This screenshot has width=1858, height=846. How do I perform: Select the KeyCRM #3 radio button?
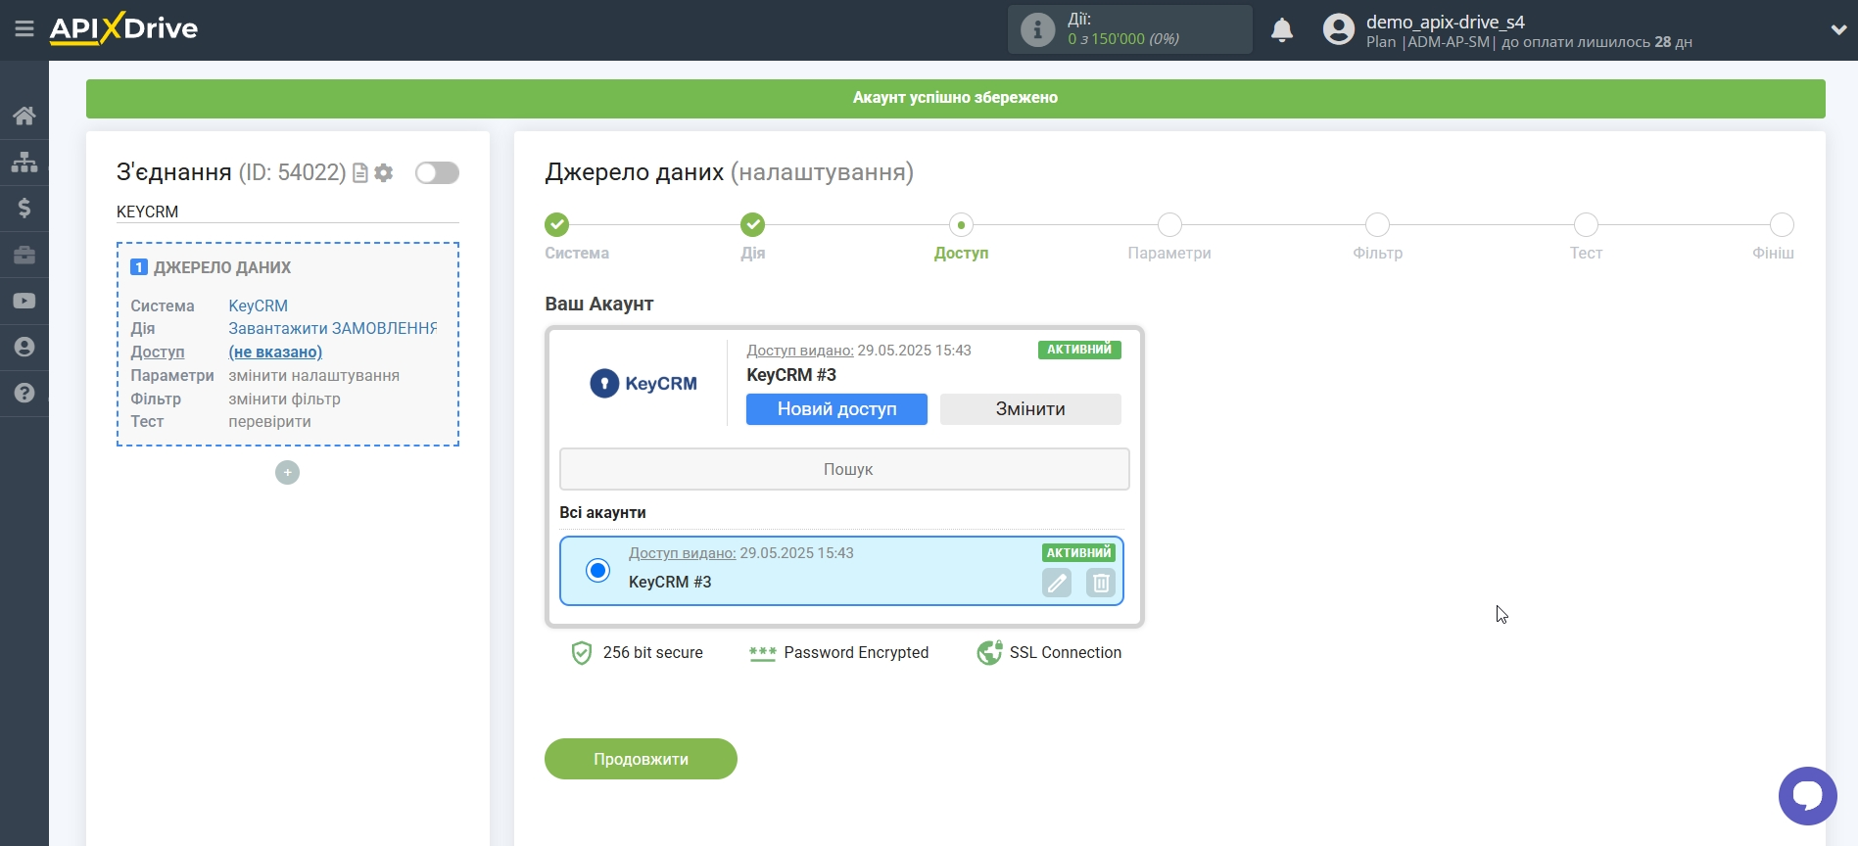point(597,570)
